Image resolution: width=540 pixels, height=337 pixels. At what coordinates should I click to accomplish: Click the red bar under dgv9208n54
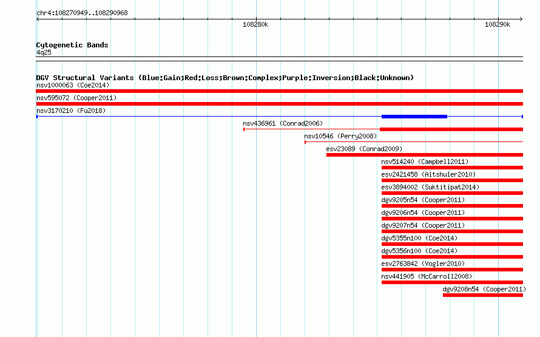click(x=483, y=295)
